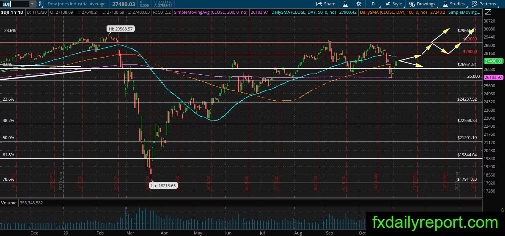Open chart settings gear icon
505x236 pixels.
tap(359, 4)
